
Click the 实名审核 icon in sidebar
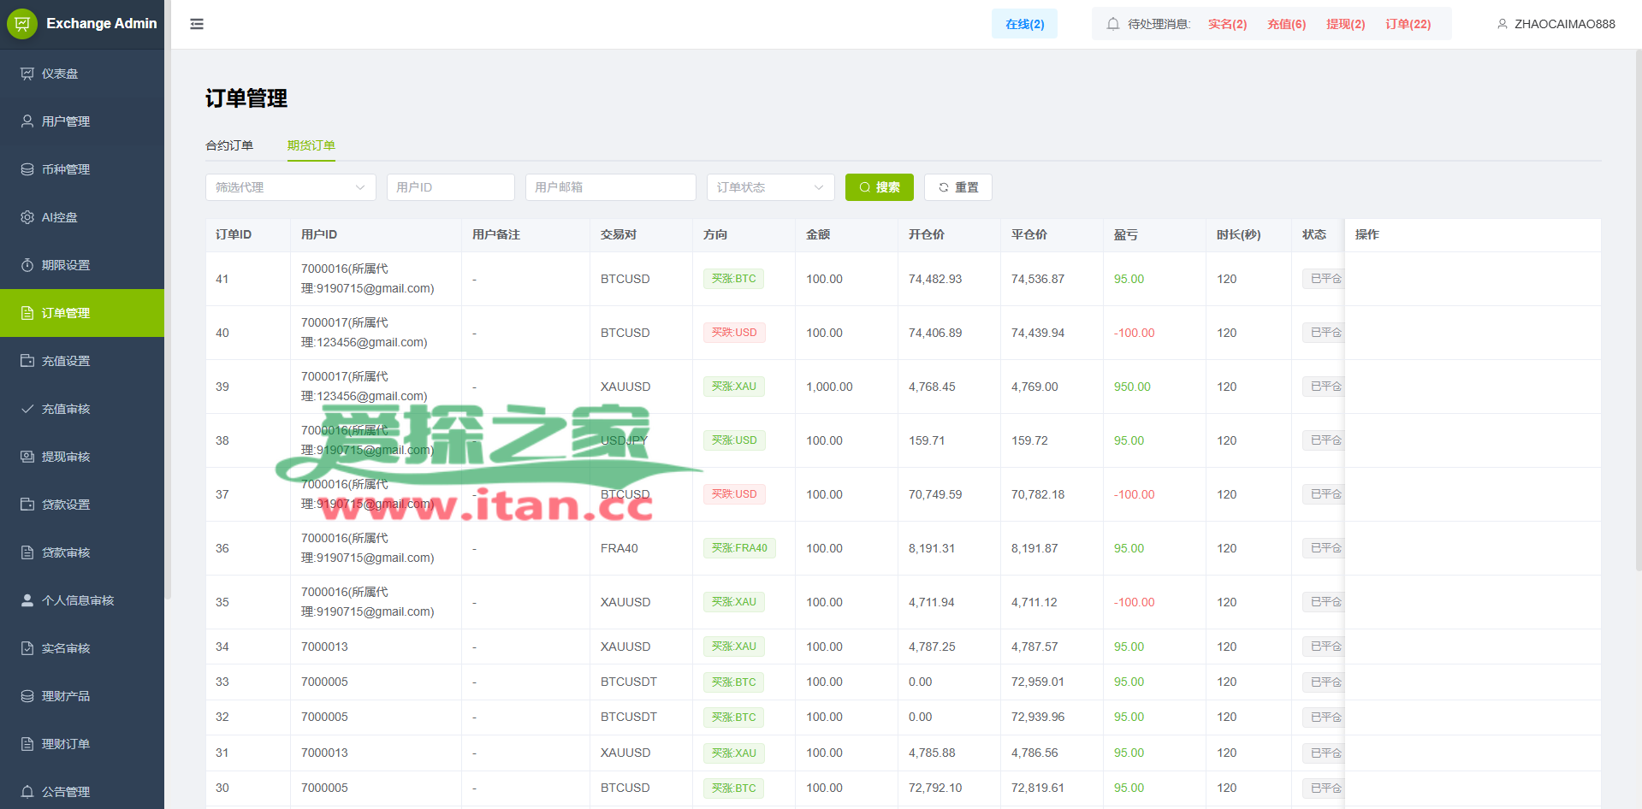point(27,648)
